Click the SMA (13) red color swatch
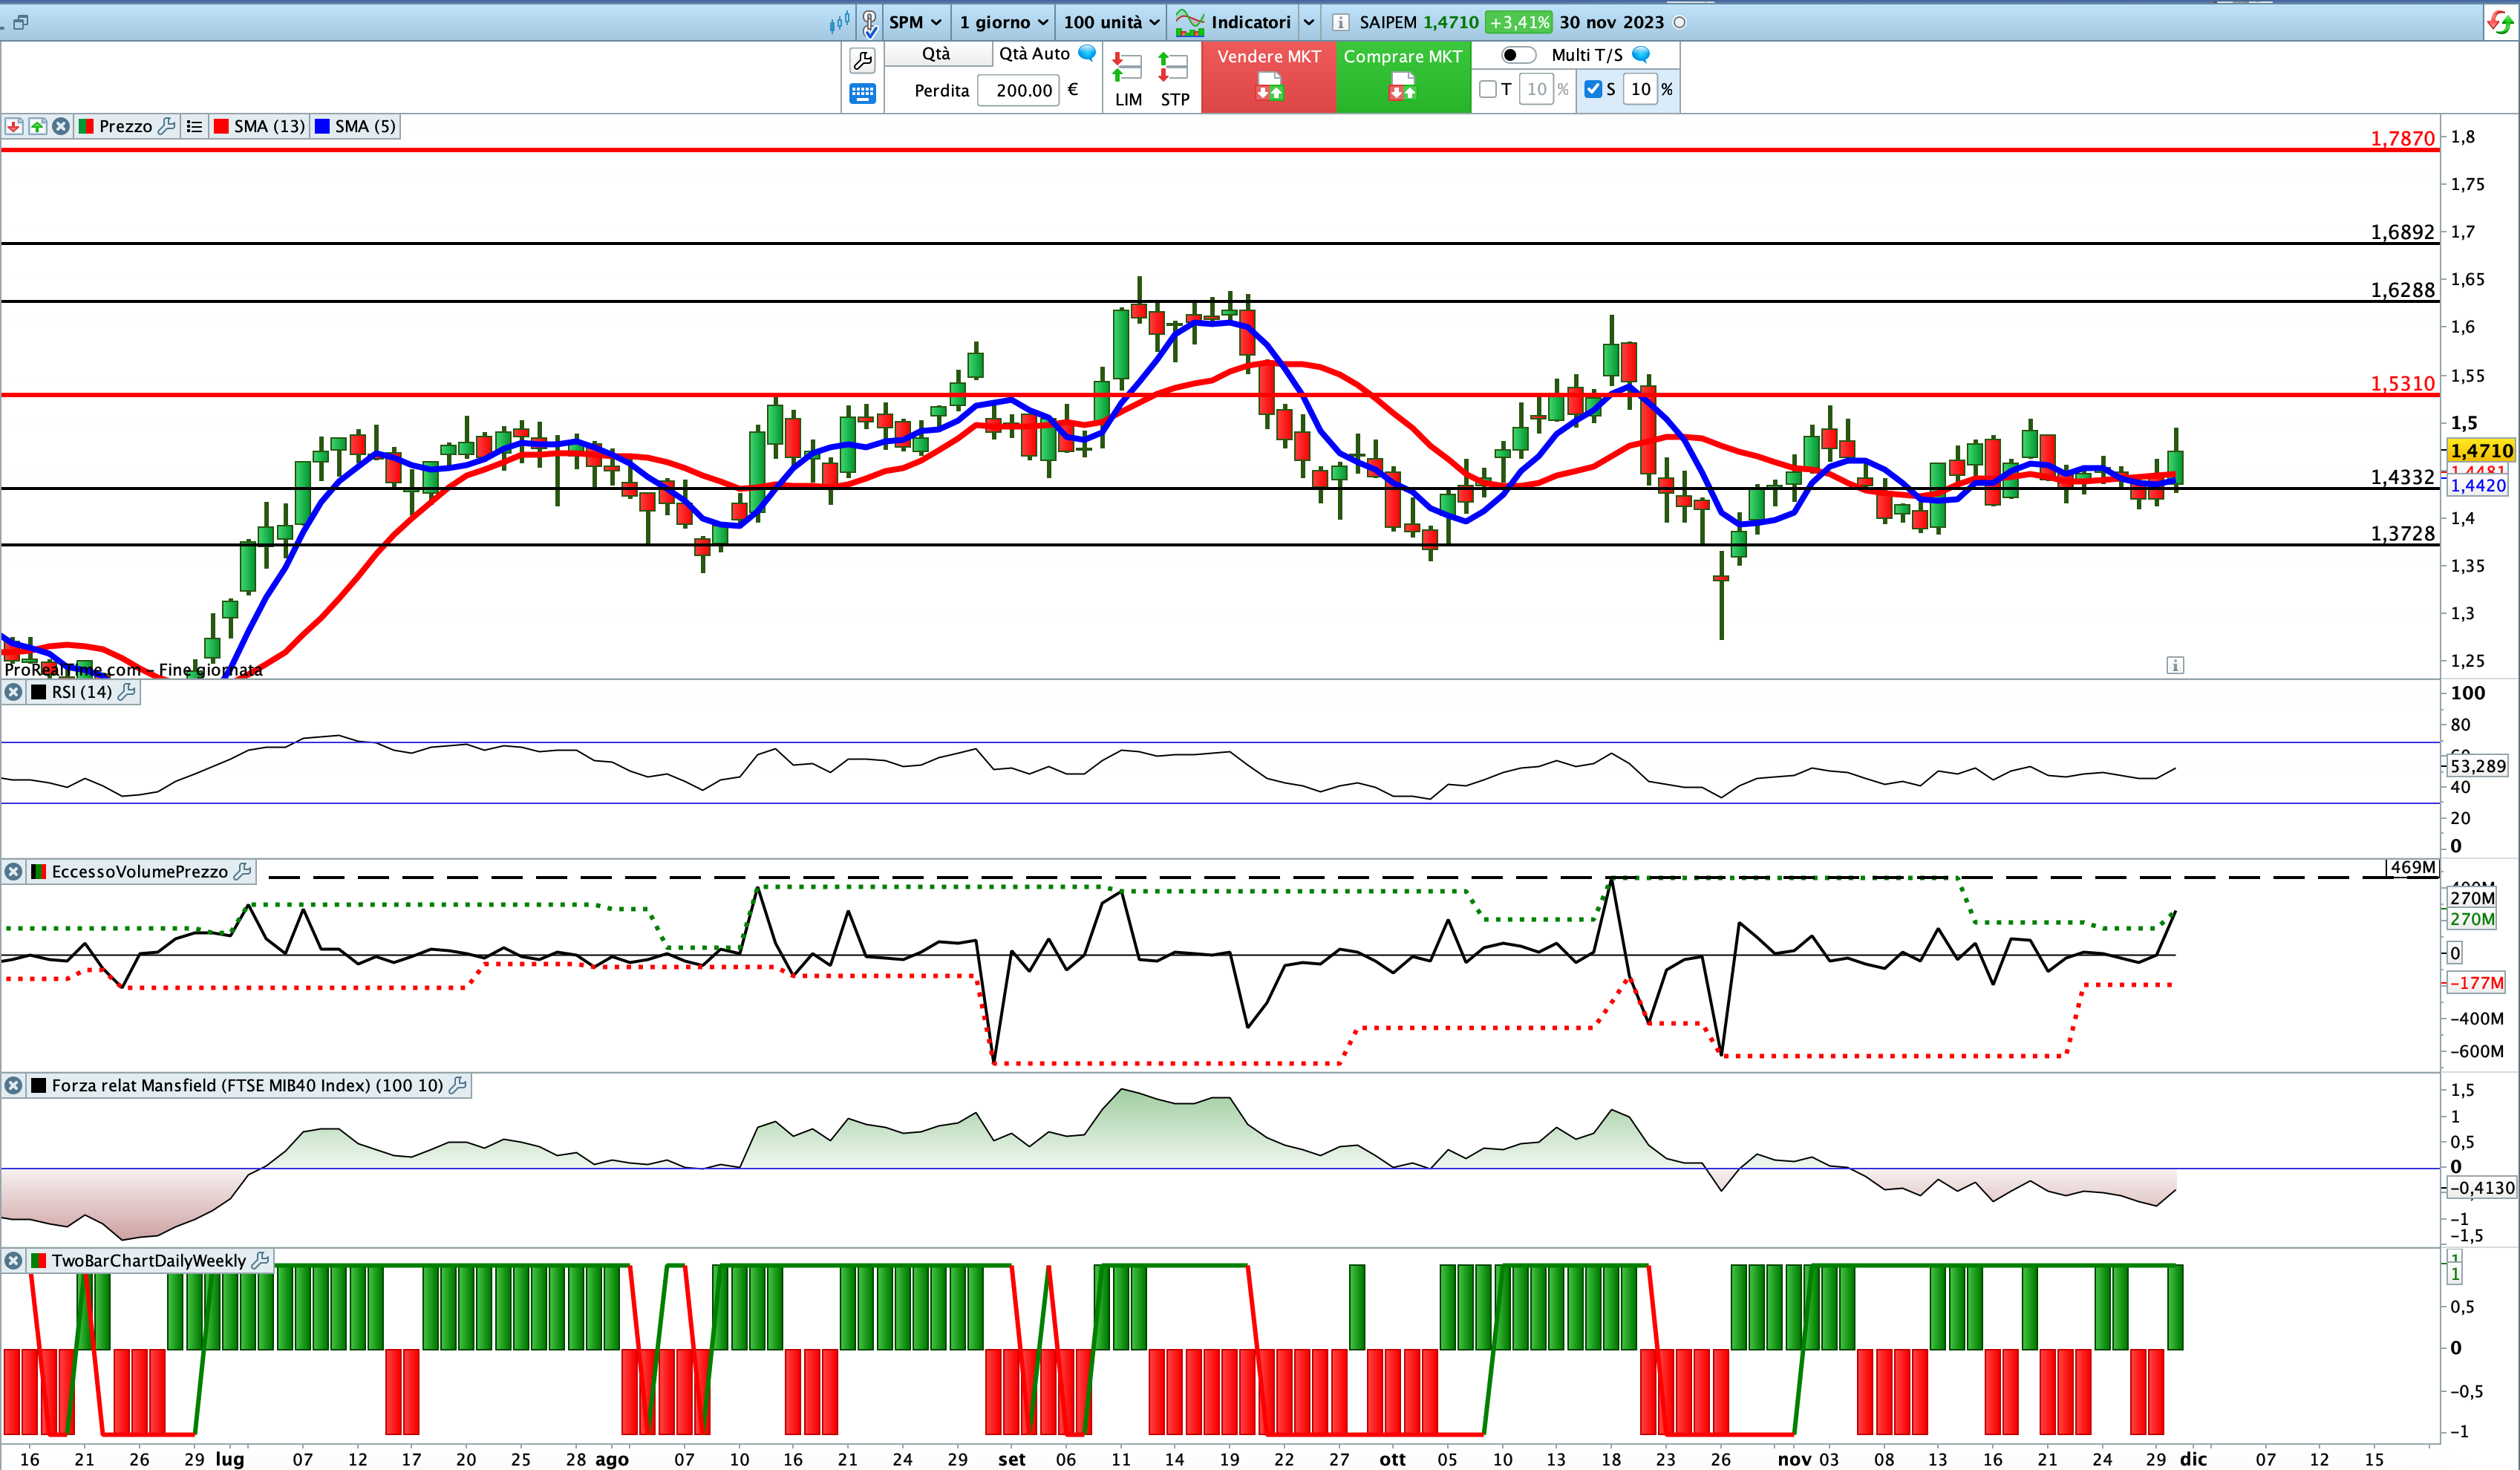Viewport: 2520px width, 1470px height. click(x=221, y=126)
